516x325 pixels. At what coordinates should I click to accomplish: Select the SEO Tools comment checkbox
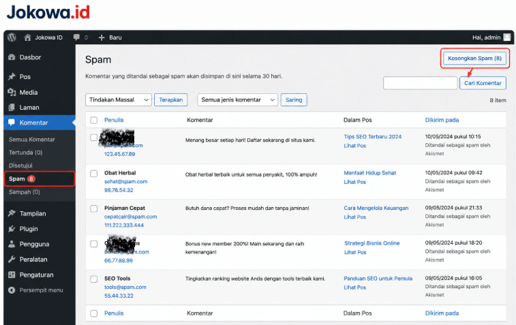pyautogui.click(x=94, y=279)
